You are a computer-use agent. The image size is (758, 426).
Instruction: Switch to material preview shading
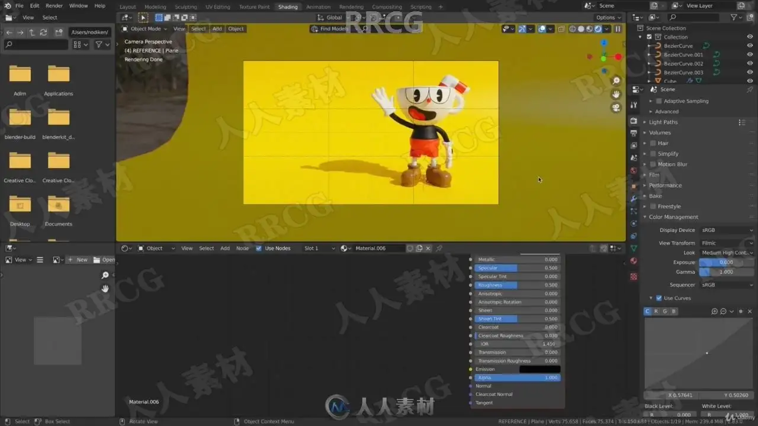tap(590, 29)
